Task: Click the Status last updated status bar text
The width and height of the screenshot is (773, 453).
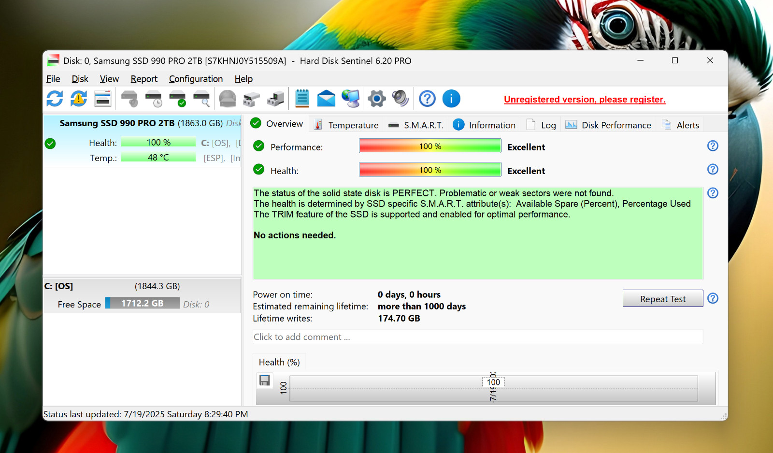Action: point(146,414)
